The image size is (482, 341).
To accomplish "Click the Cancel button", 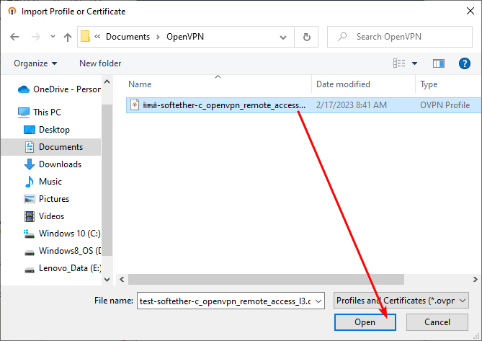I will click(437, 322).
